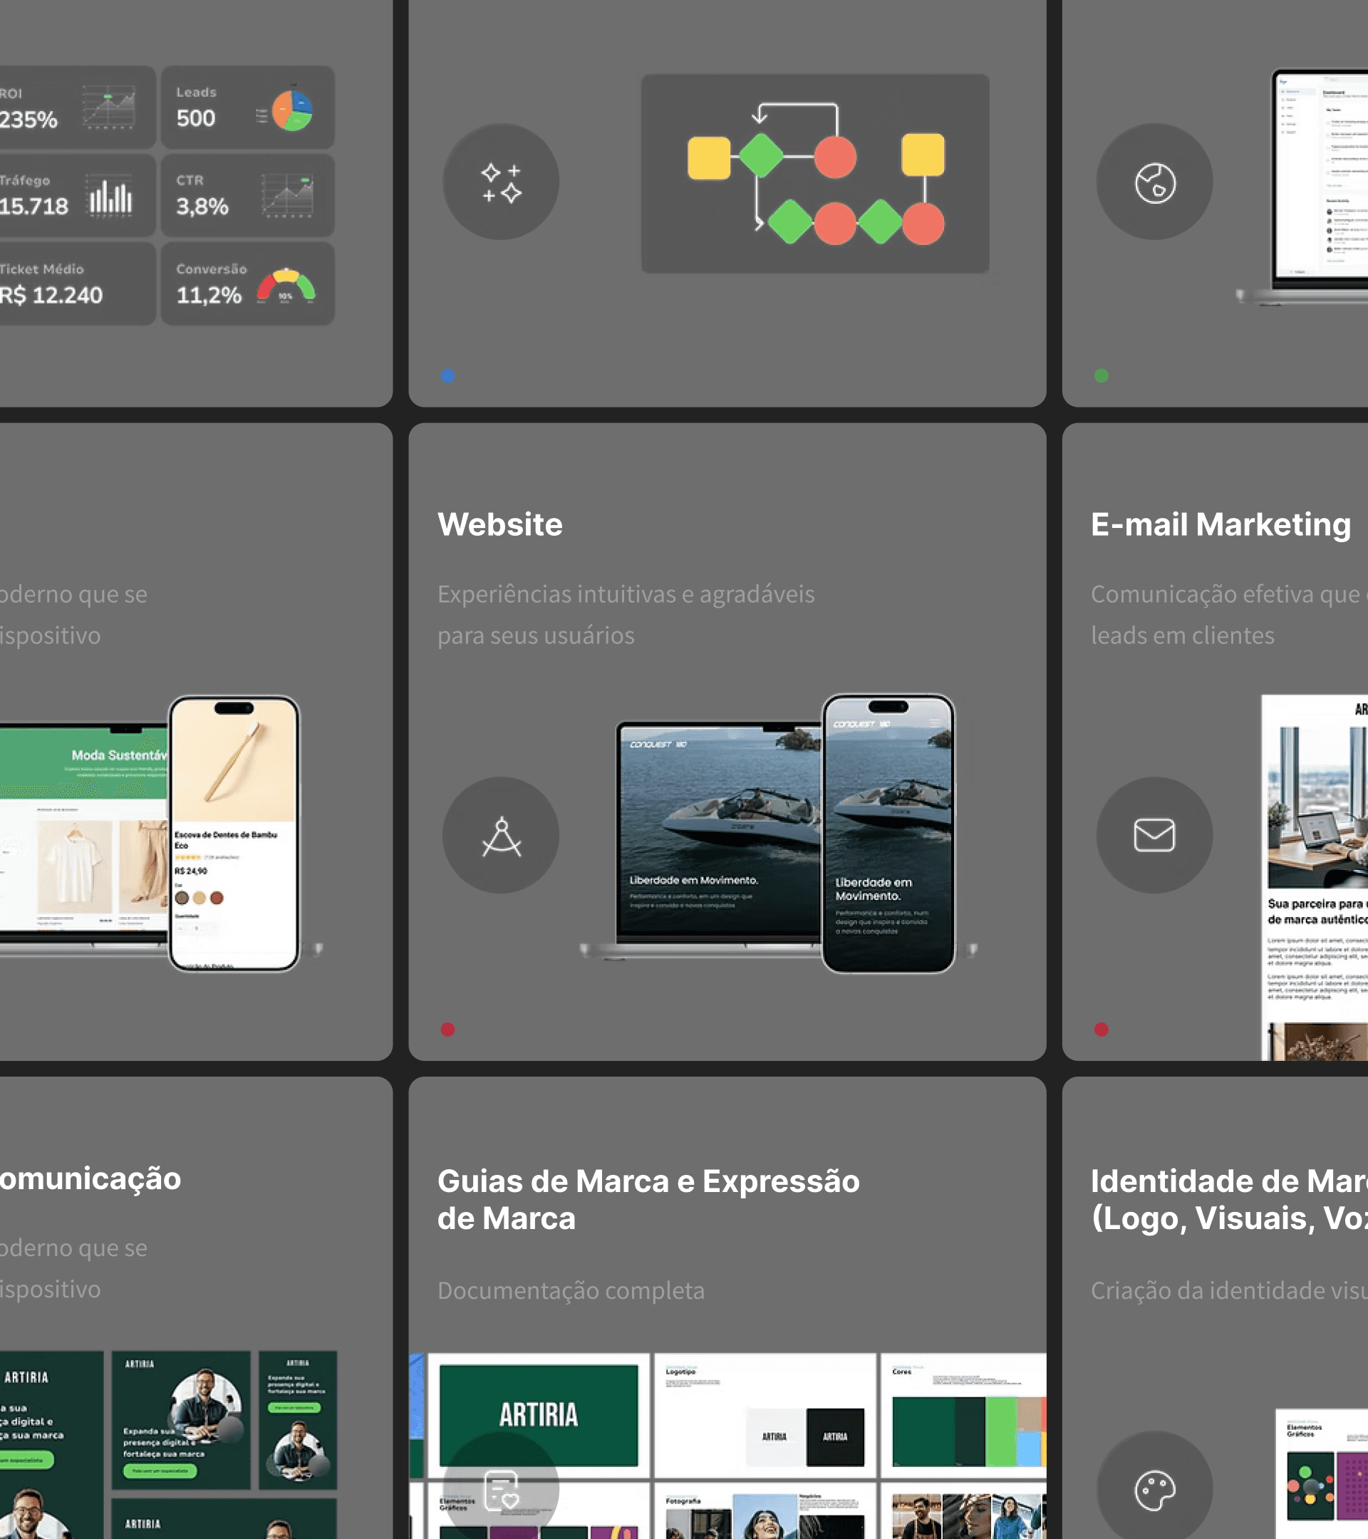Click the document heart icon over brand guide
The width and height of the screenshot is (1368, 1539).
(501, 1489)
